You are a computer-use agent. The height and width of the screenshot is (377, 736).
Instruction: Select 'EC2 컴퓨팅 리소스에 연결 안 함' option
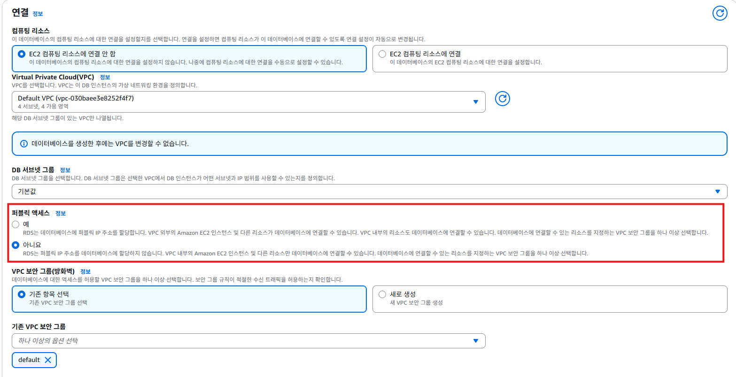pos(22,54)
